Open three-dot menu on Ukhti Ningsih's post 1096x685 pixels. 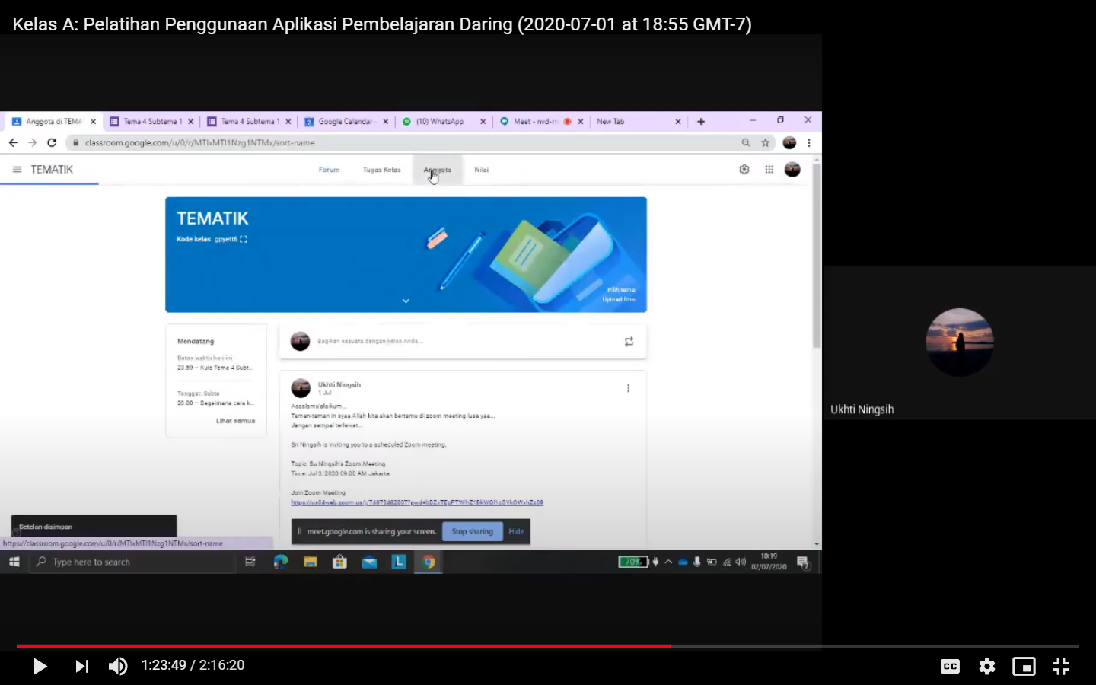pos(628,388)
